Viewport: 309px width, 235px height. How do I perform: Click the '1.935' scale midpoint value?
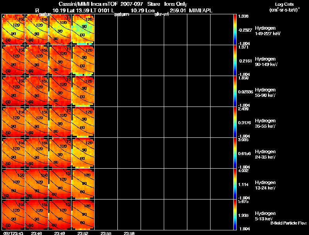[x=243, y=216]
